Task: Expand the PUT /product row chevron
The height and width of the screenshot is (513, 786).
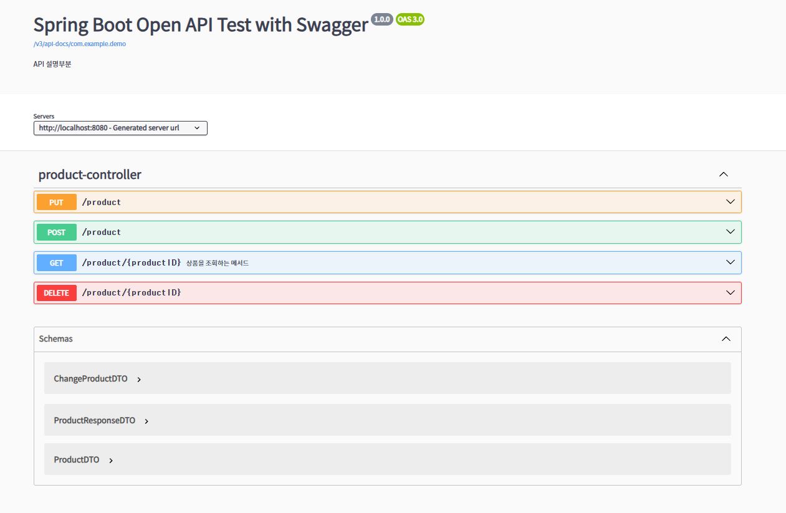Action: pyautogui.click(x=731, y=202)
